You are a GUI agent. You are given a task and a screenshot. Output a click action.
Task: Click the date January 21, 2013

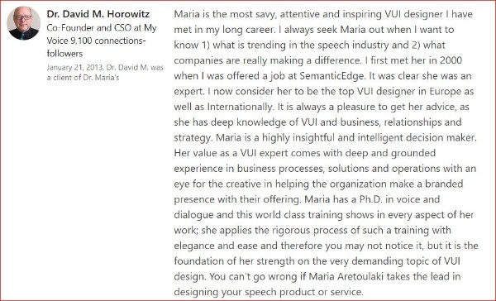(x=74, y=68)
